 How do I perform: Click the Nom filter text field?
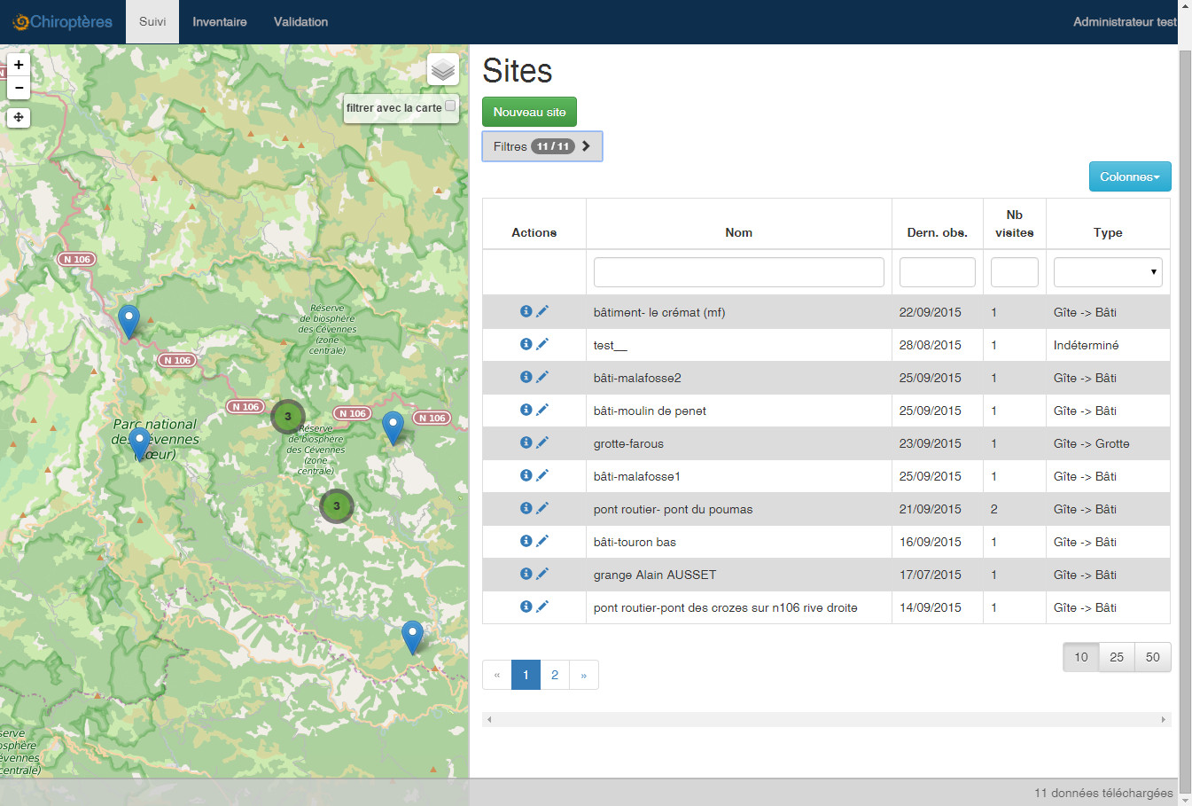pyautogui.click(x=738, y=272)
